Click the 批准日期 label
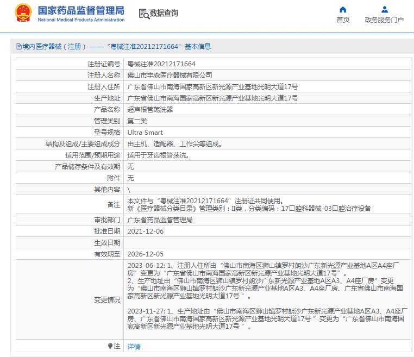414x357 pixels. (107, 231)
